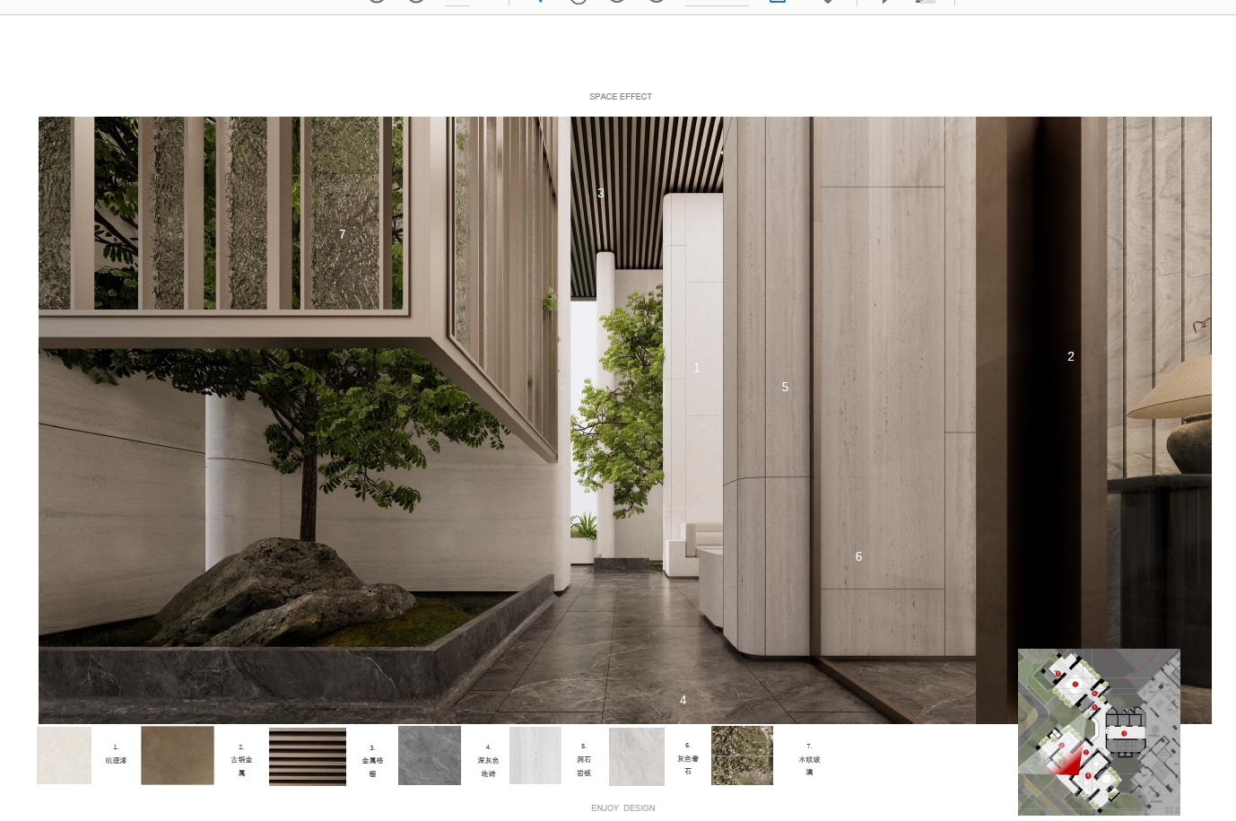
Task: Select the 'SPACE EFFECT' heading text
Action: 621,97
